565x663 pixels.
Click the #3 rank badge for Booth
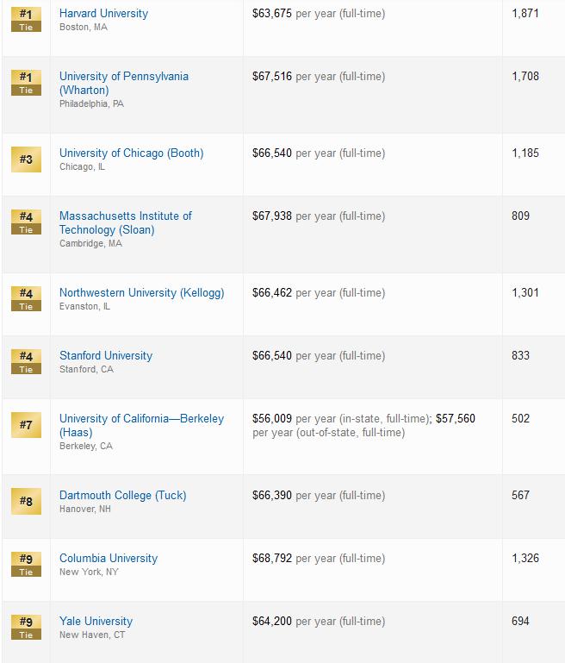[x=26, y=159]
